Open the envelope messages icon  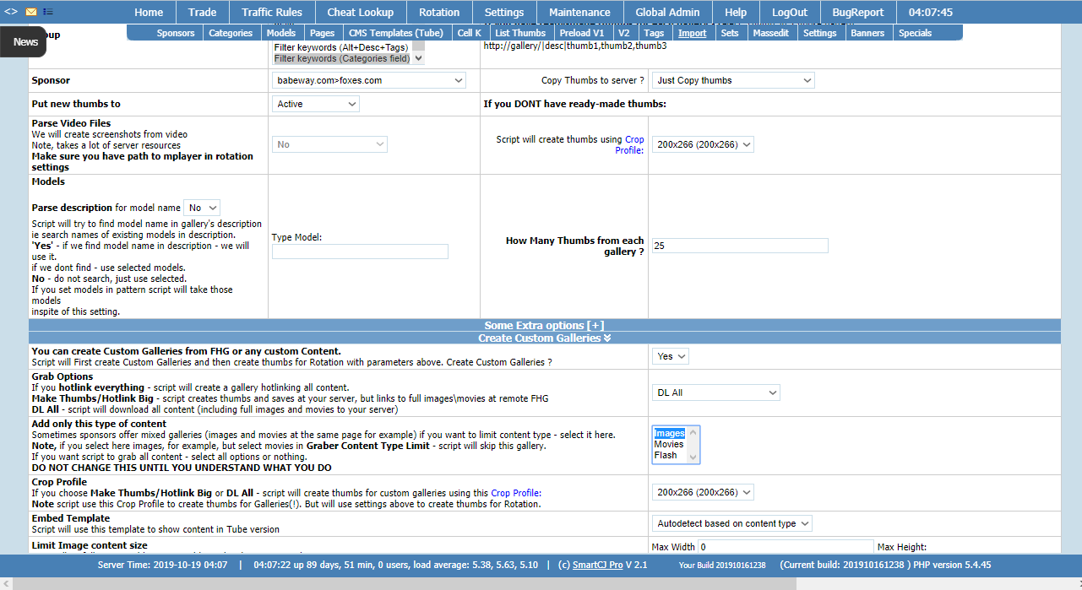30,12
